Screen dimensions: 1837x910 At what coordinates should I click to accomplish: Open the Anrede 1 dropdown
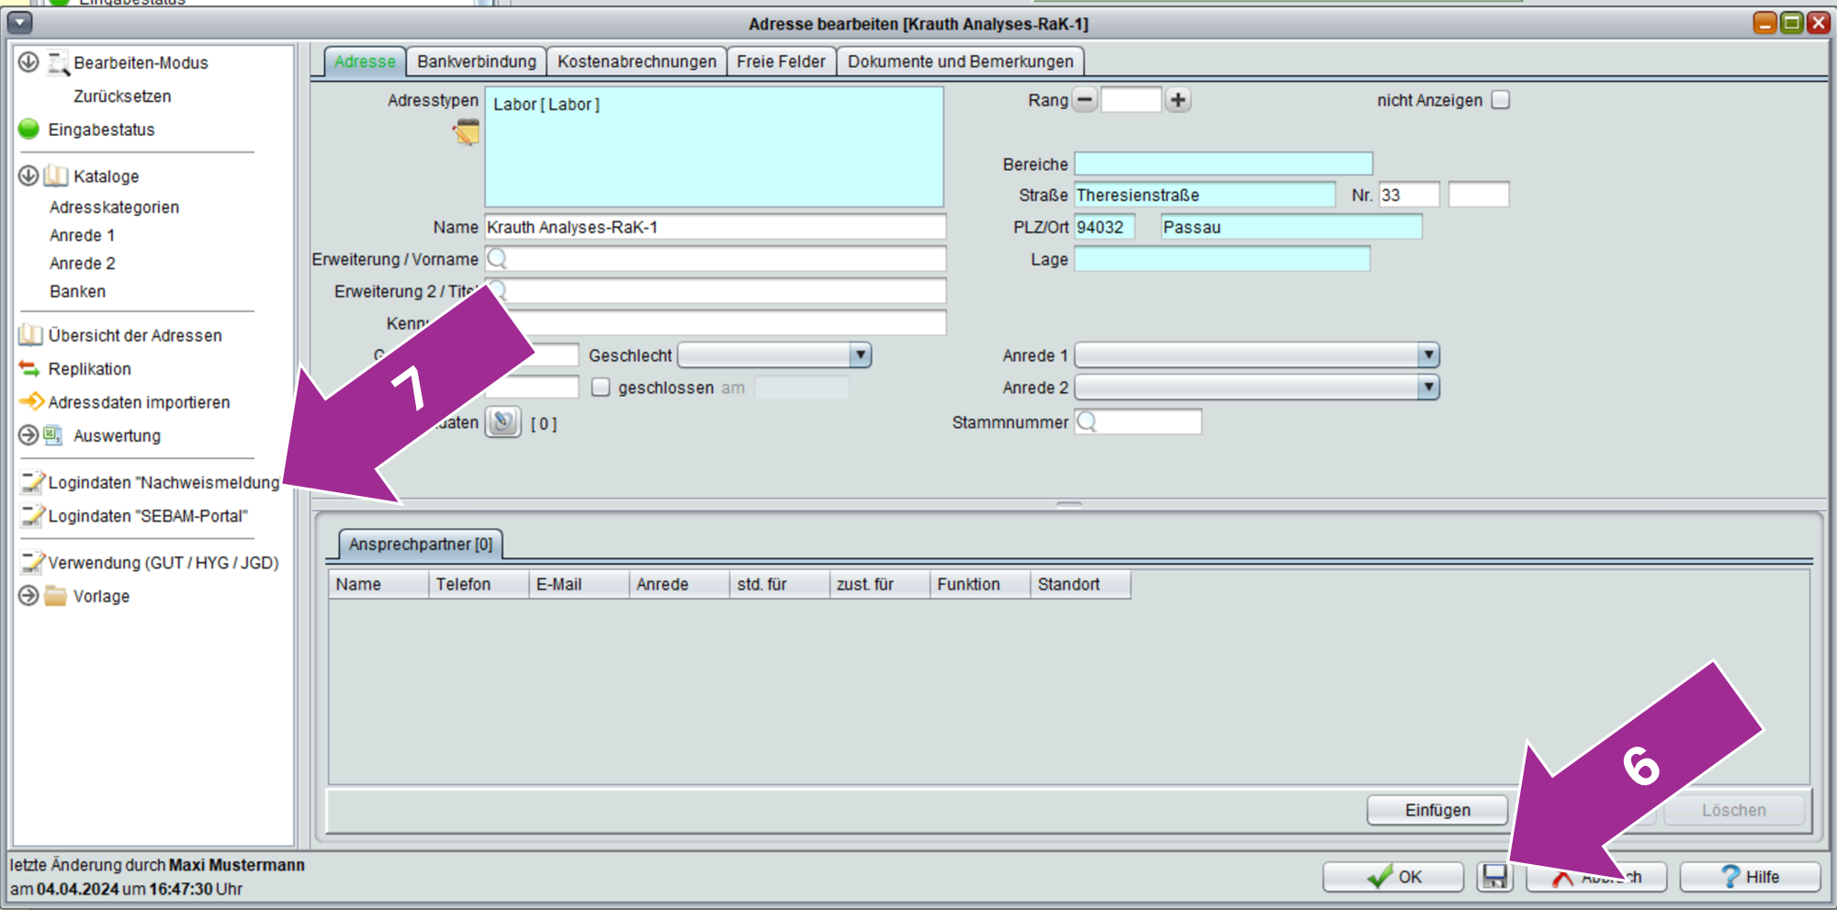coord(1427,355)
